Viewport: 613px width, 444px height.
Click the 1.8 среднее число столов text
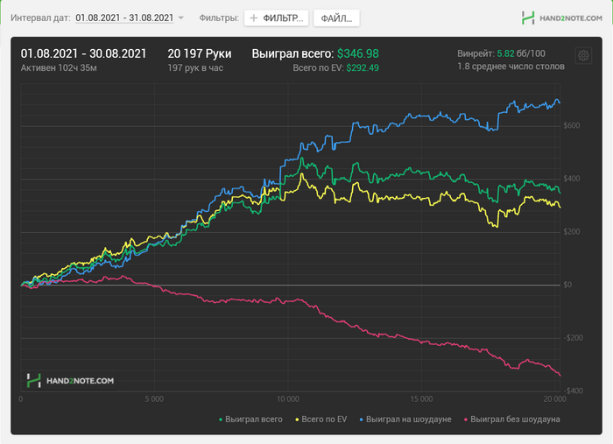click(x=511, y=67)
